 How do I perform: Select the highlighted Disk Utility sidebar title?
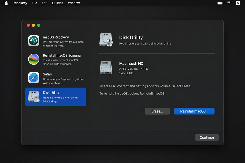point(51,93)
